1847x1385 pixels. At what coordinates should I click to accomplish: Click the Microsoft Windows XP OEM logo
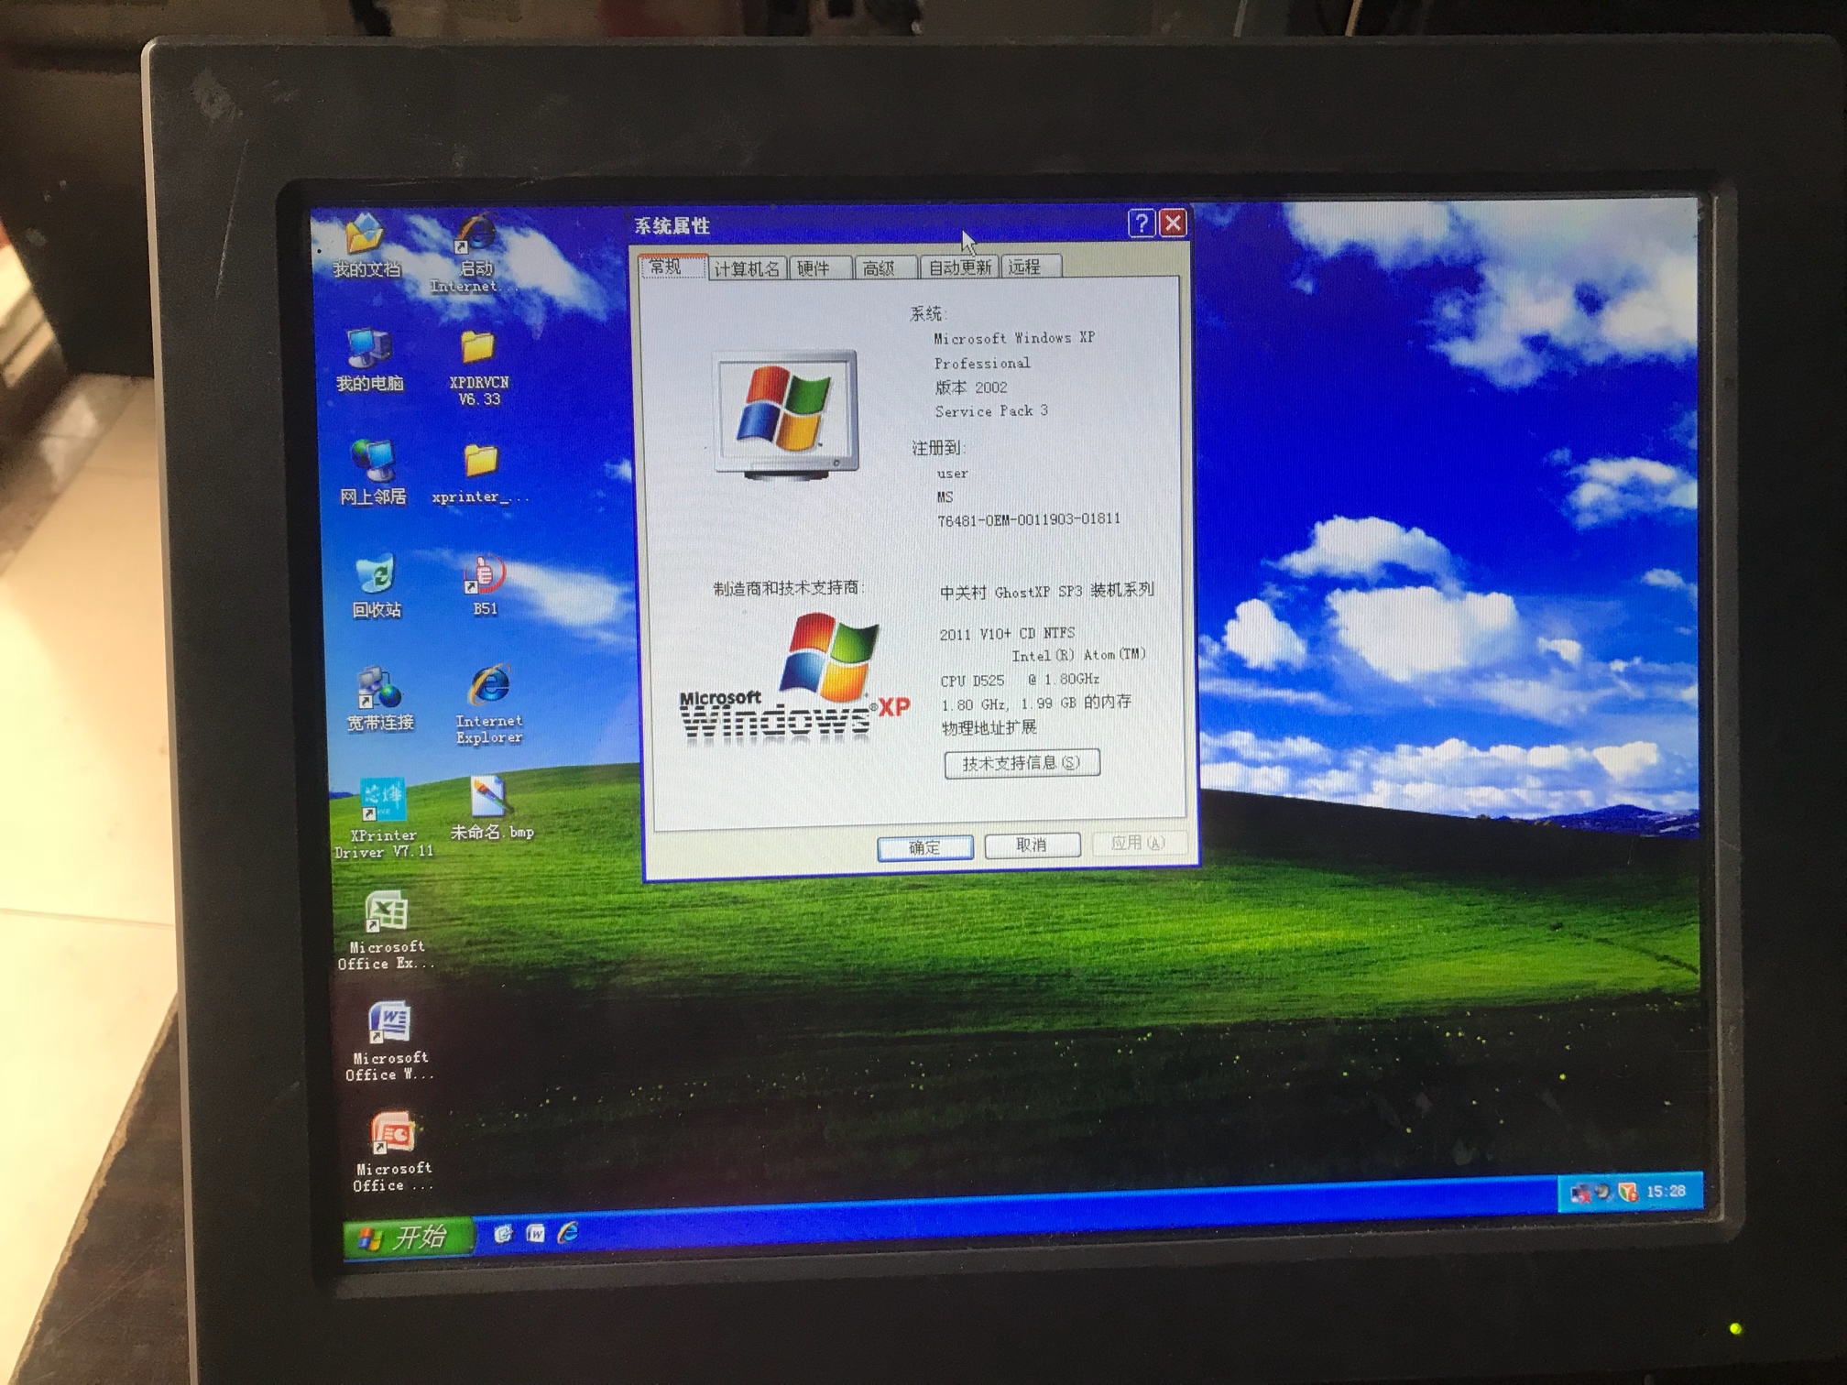tap(794, 678)
